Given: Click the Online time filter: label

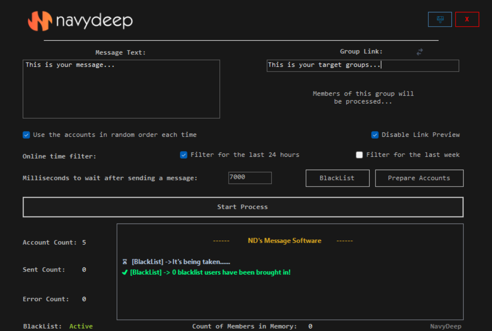Looking at the screenshot, I should pos(59,156).
